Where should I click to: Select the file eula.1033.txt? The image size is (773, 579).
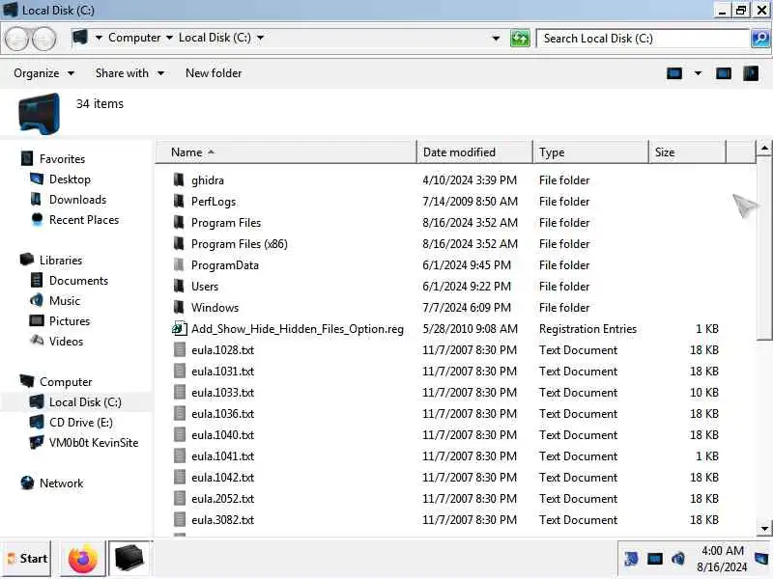pyautogui.click(x=222, y=393)
